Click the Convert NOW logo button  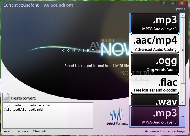[96, 49]
